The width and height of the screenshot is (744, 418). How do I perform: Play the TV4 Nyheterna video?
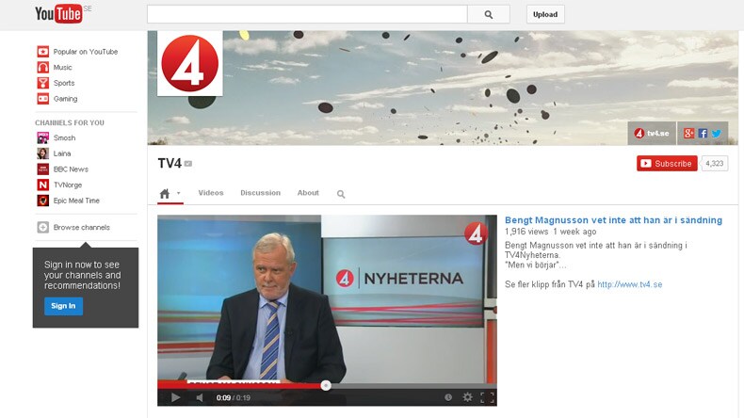pyautogui.click(x=175, y=397)
